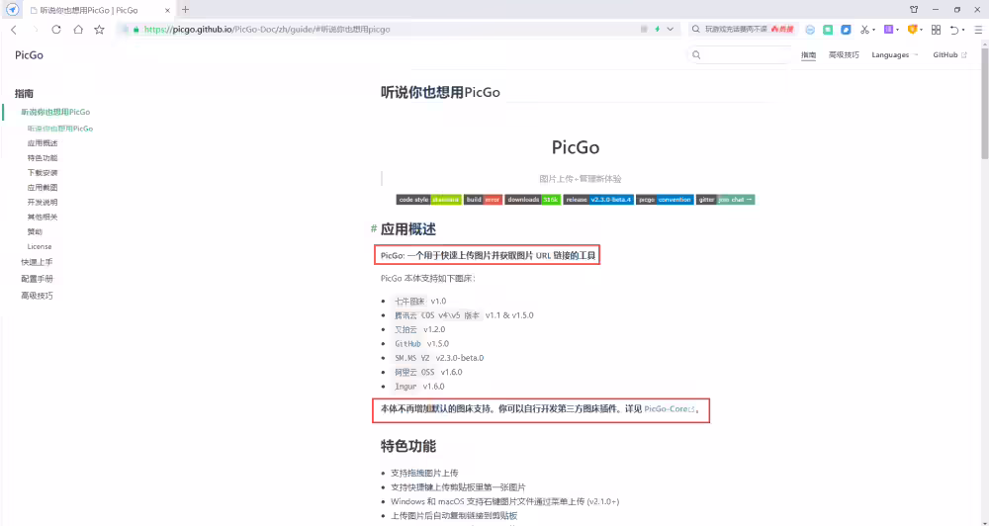The width and height of the screenshot is (989, 526).
Task: Bookmark this page with the star icon
Action: coord(99,30)
